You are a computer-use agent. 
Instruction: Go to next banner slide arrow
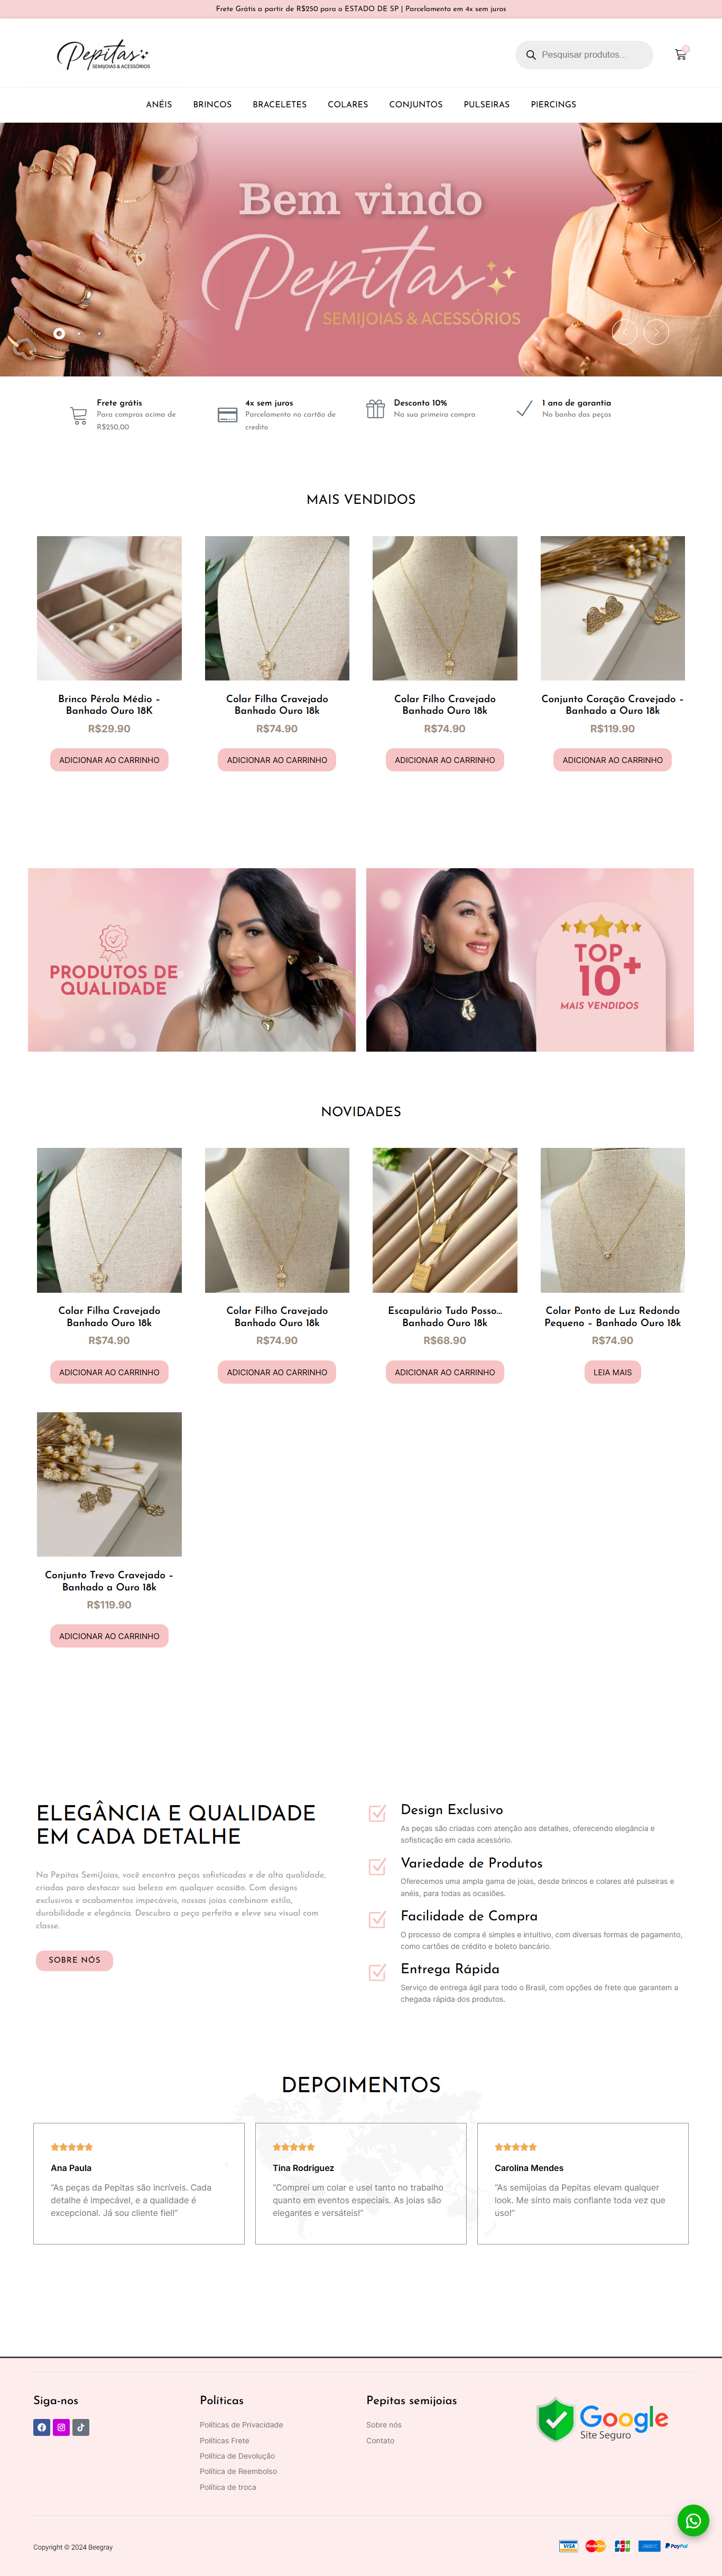click(x=656, y=331)
